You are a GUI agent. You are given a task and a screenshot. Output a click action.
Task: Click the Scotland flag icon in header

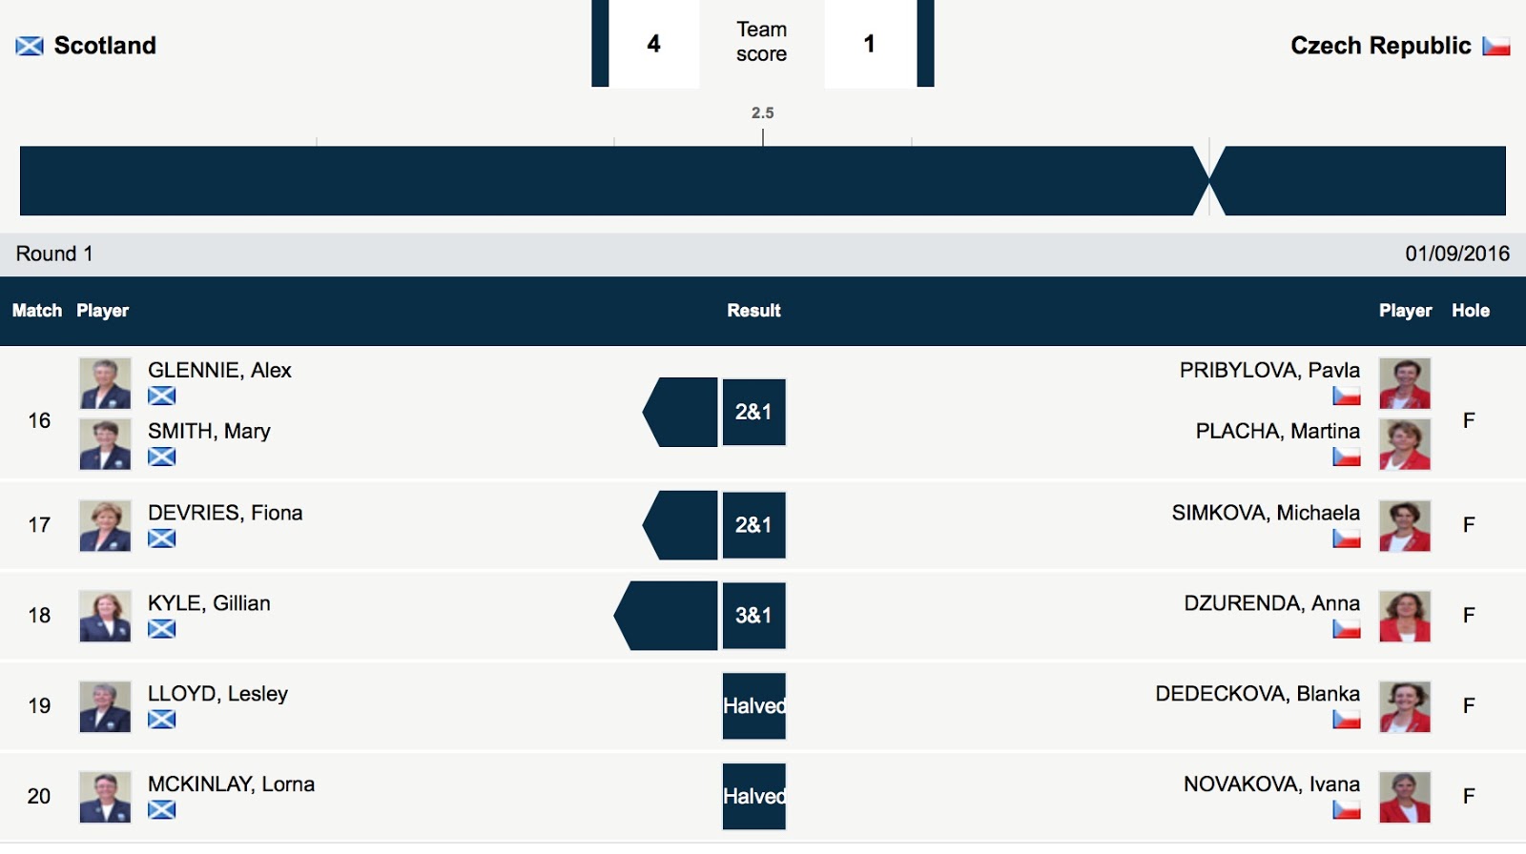pyautogui.click(x=30, y=46)
